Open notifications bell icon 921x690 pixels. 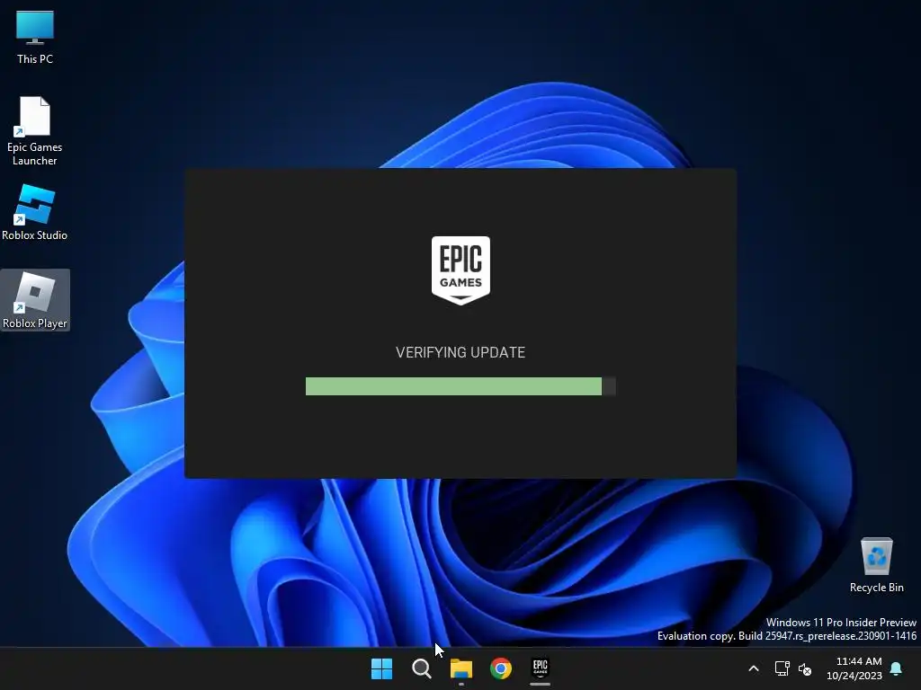(x=896, y=668)
